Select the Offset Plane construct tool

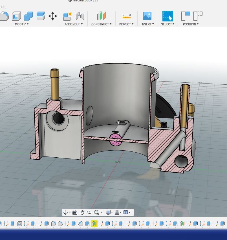pyautogui.click(x=101, y=16)
